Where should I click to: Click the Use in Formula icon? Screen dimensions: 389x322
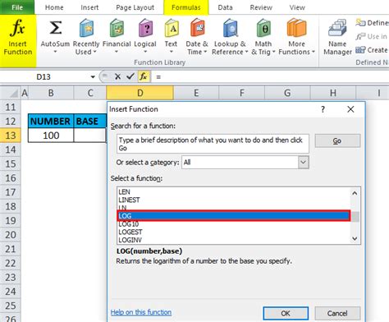360,36
